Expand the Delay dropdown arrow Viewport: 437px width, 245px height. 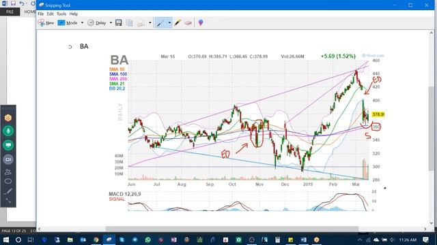click(x=111, y=22)
